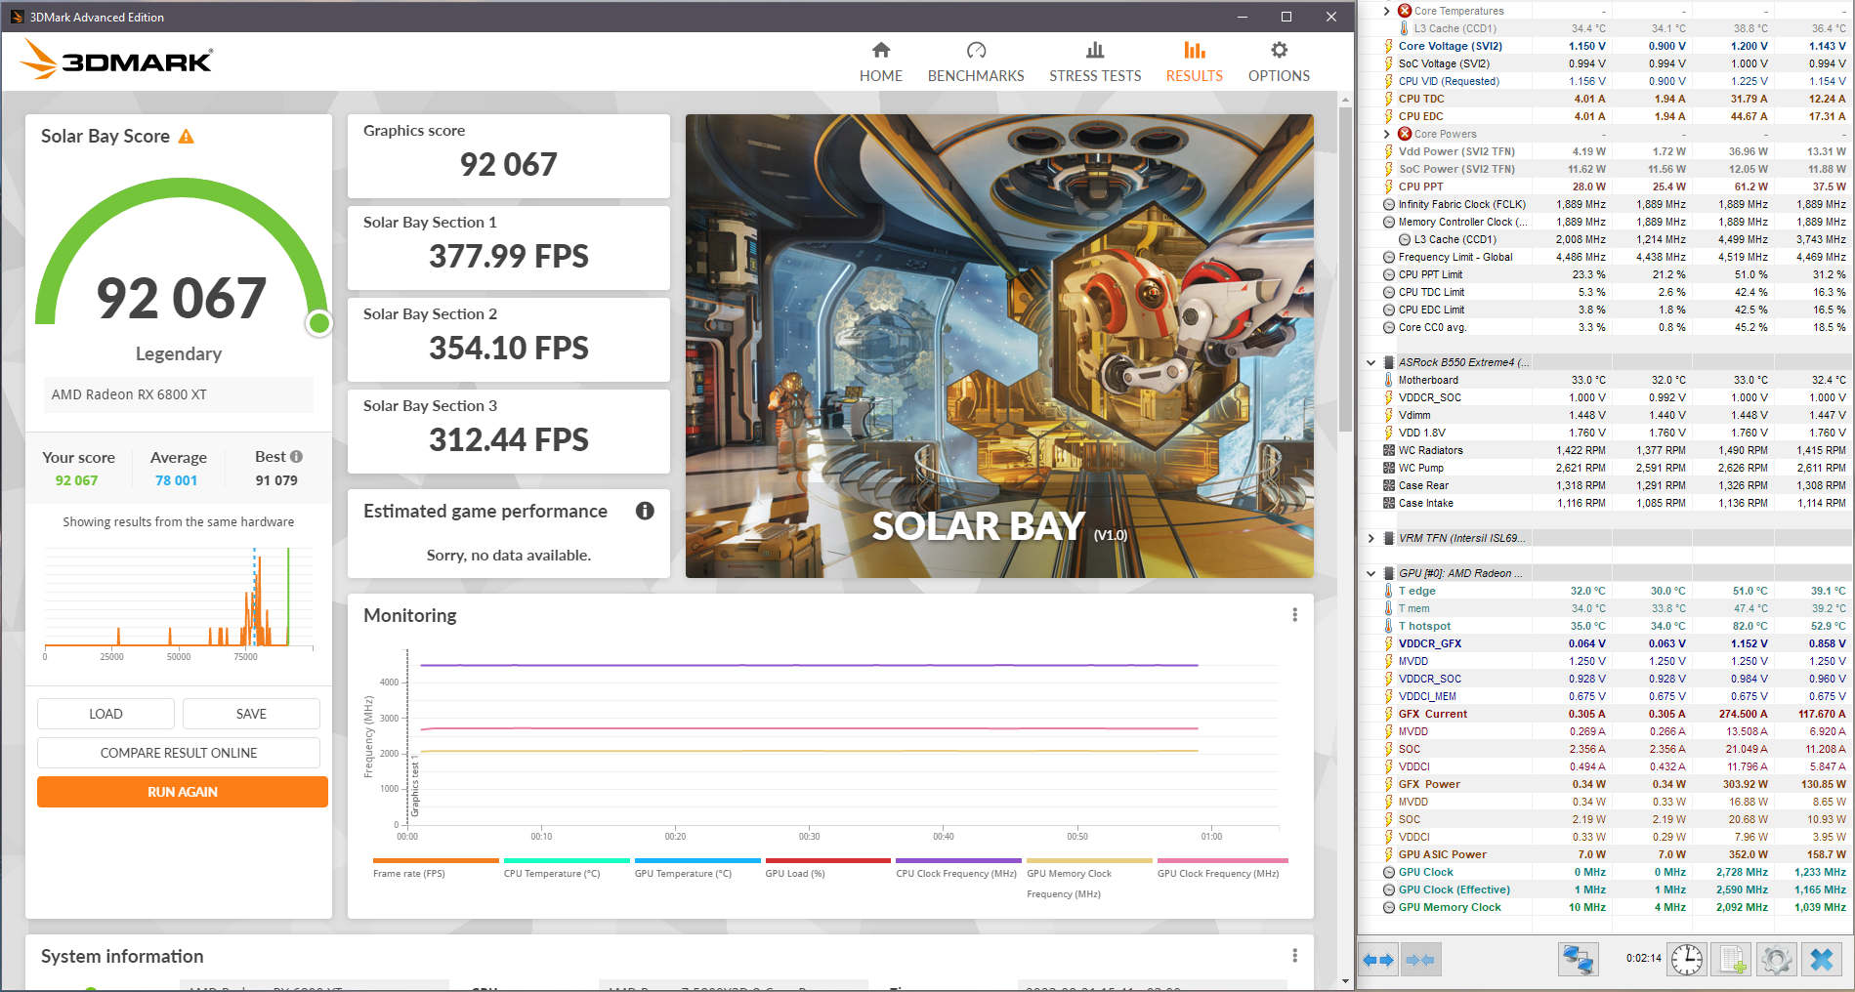Toggle the GPU Temperature legend series
Viewport: 1855px width, 992px height.
[697, 868]
